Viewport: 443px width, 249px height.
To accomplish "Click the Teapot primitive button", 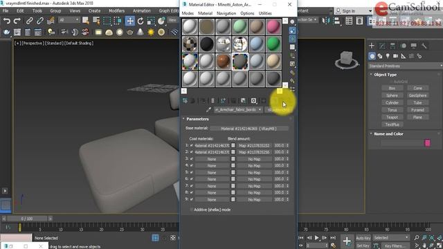I will (392, 117).
